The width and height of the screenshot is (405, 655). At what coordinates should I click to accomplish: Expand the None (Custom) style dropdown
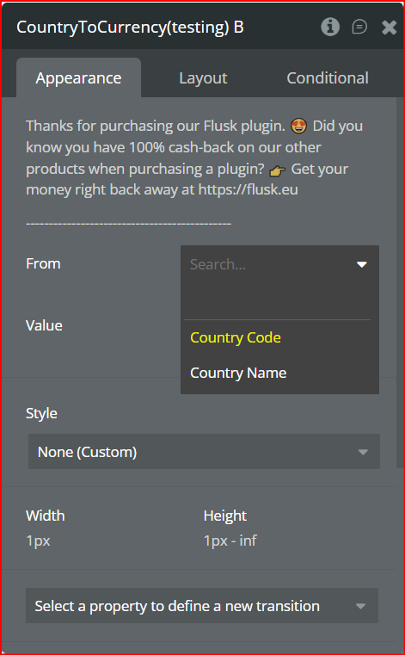click(204, 452)
